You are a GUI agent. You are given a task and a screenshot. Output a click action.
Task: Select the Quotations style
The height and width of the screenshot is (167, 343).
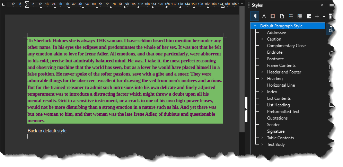[x=278, y=118]
